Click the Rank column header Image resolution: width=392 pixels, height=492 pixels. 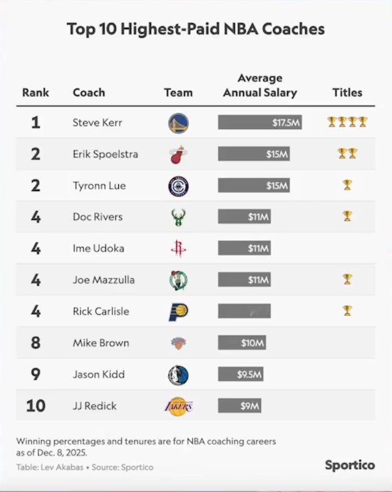tap(35, 93)
